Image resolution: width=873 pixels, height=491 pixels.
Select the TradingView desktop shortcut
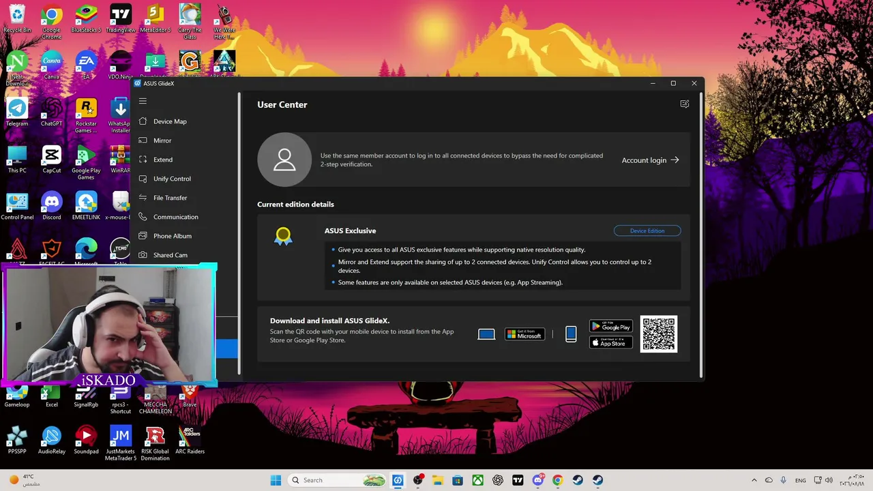tap(121, 19)
